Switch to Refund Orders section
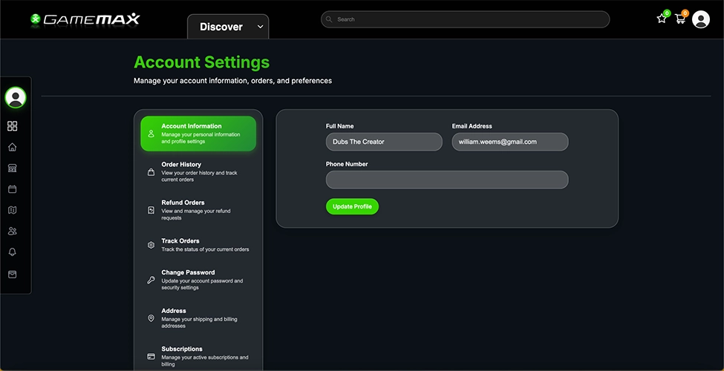The height and width of the screenshot is (371, 724). point(198,210)
